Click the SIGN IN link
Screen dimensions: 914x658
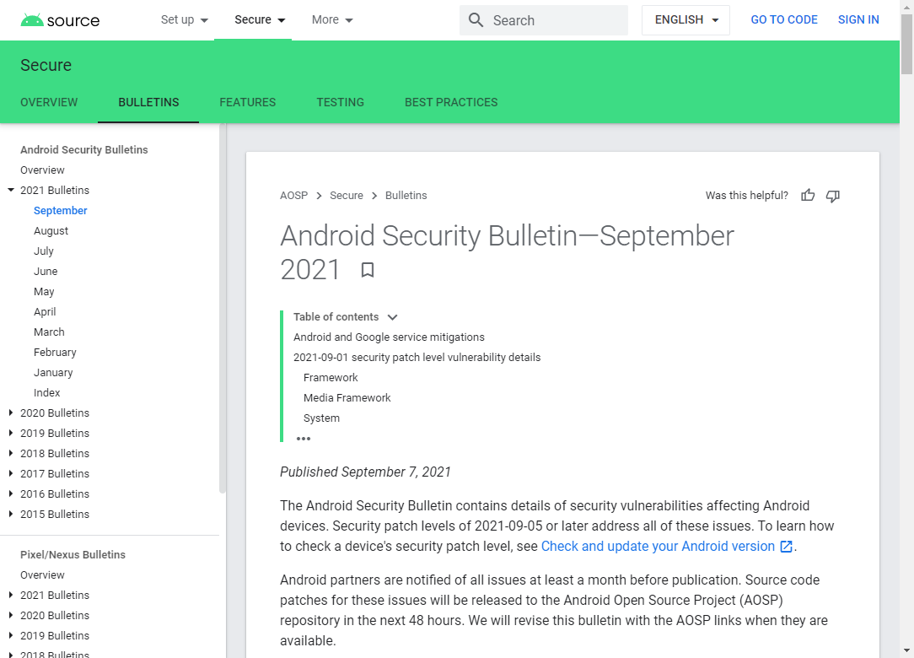858,19
